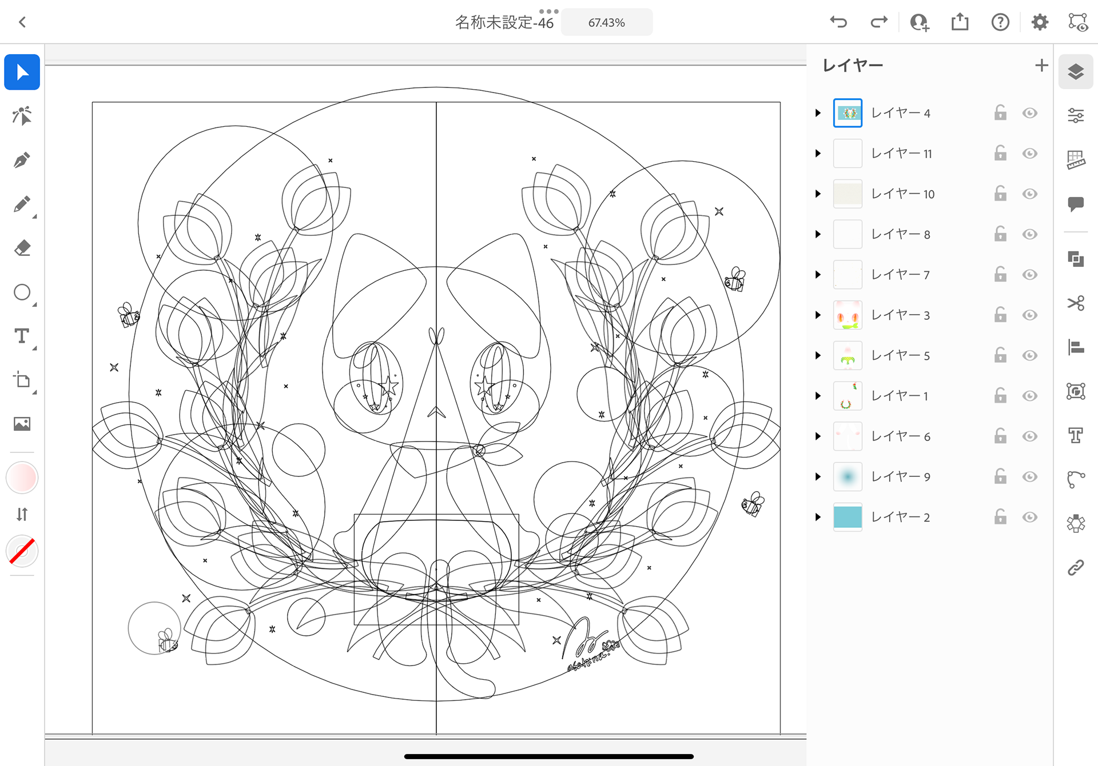Select the Eraser tool
Screen dimensions: 1098x766
point(22,248)
